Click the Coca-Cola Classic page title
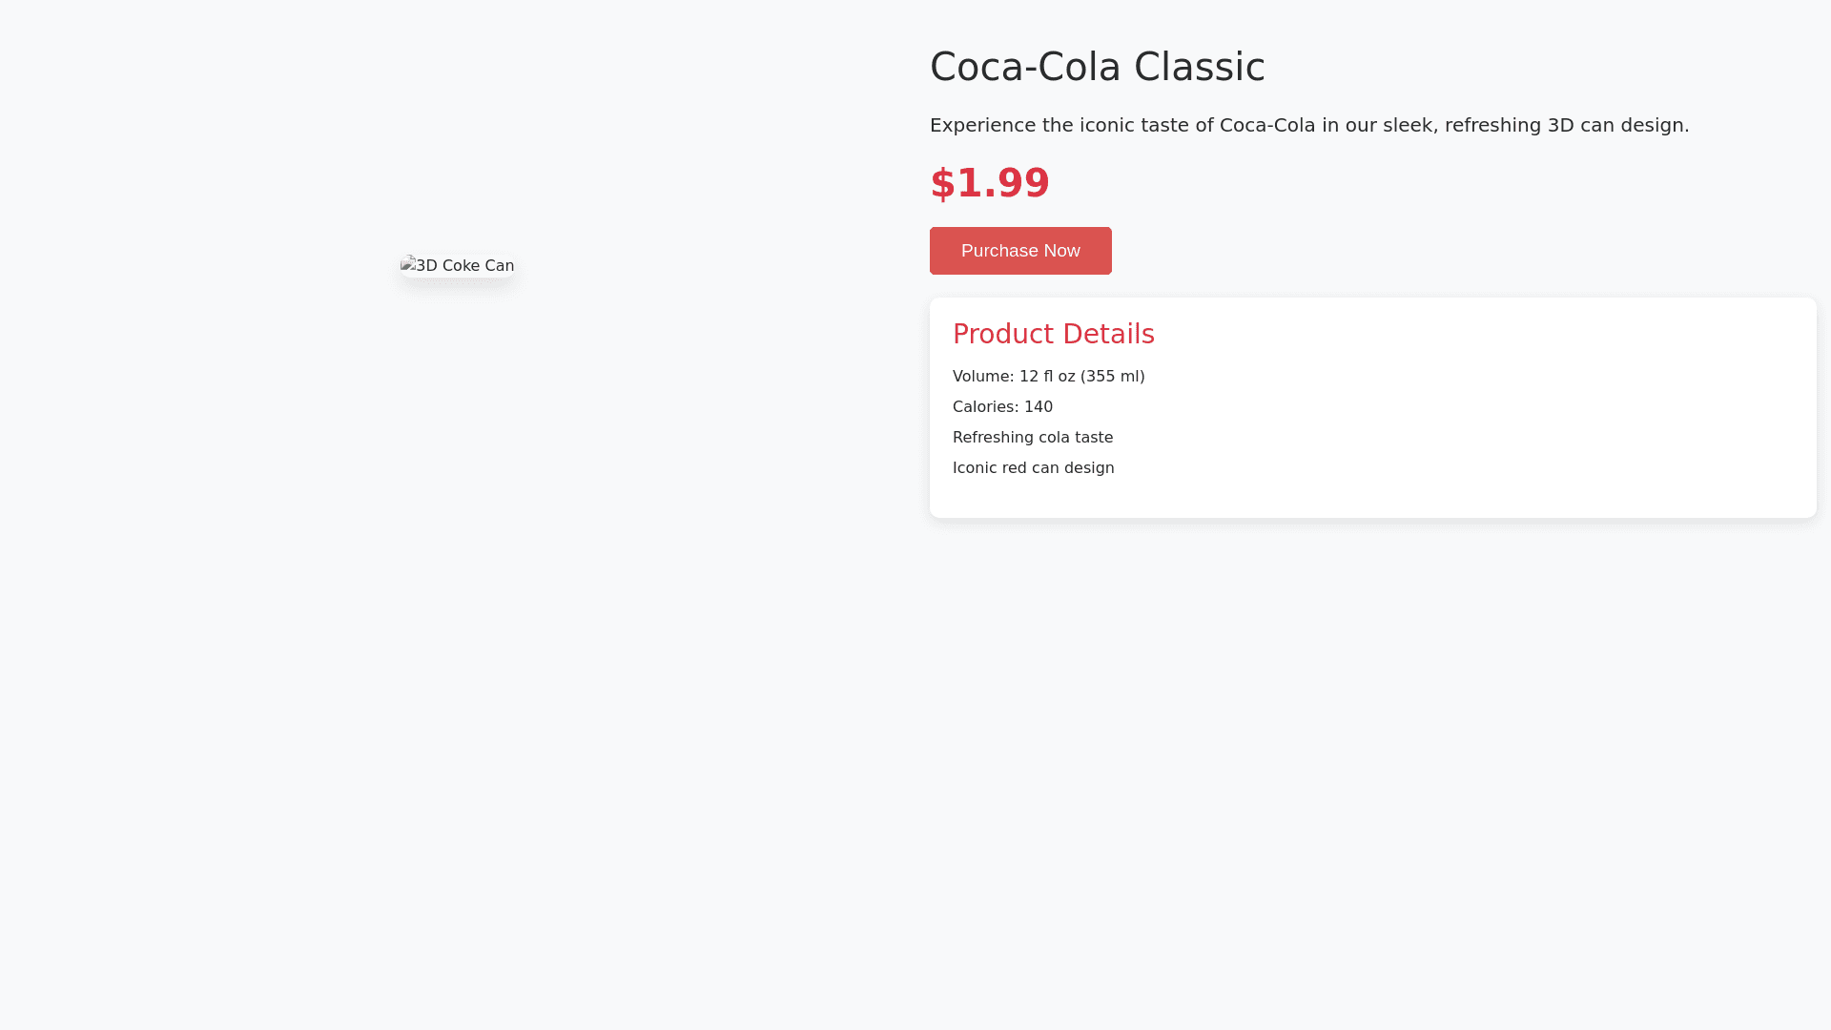Screen dimensions: 1831x1030 click(1097, 67)
